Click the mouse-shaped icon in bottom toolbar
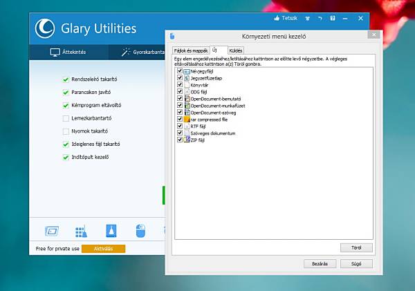 [140, 230]
